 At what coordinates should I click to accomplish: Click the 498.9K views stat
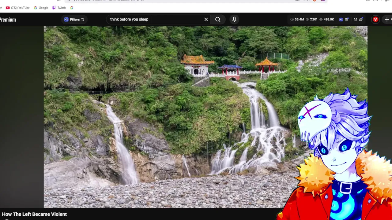(x=326, y=19)
